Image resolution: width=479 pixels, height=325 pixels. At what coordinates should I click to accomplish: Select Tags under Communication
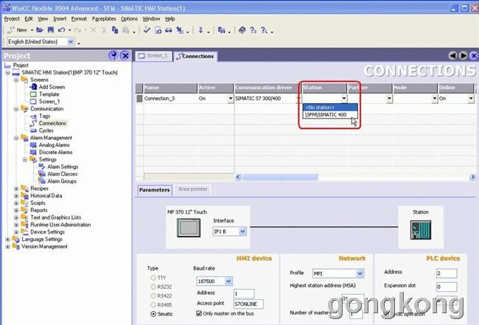[45, 116]
